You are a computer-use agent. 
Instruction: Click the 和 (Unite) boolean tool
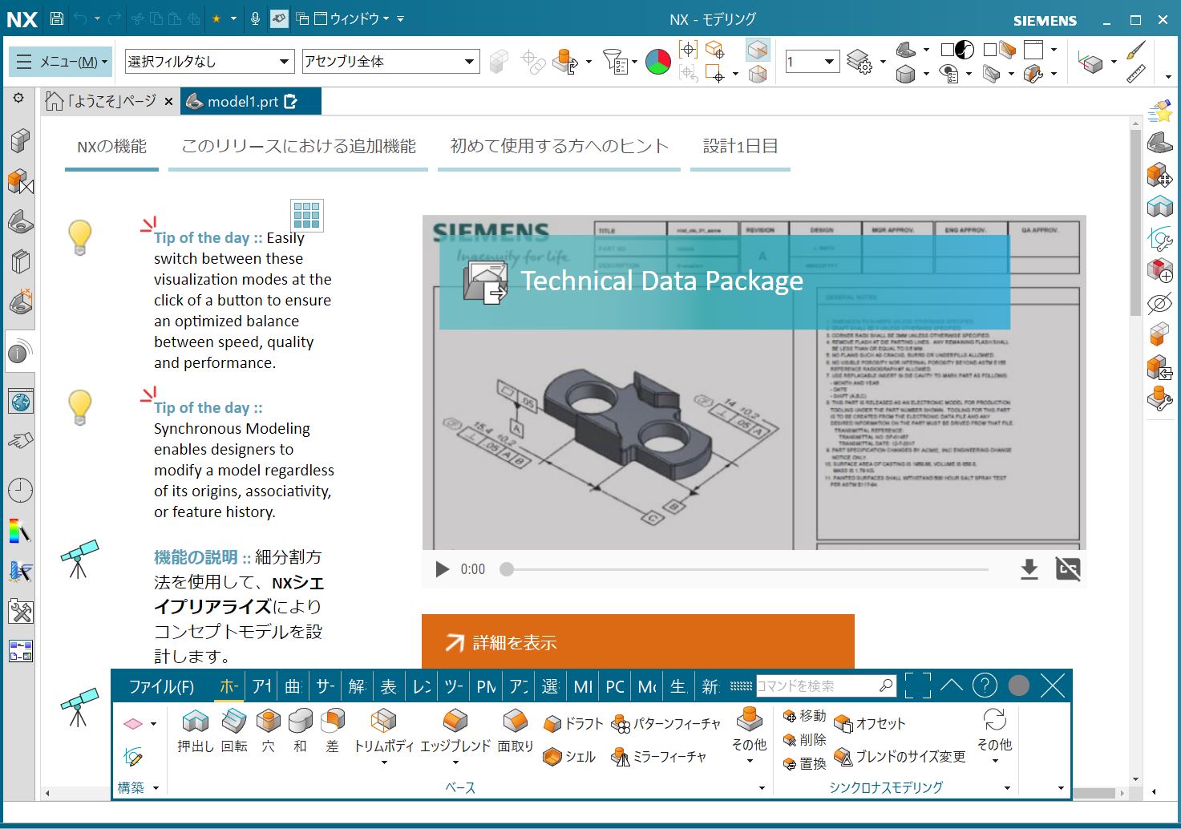pyautogui.click(x=300, y=730)
